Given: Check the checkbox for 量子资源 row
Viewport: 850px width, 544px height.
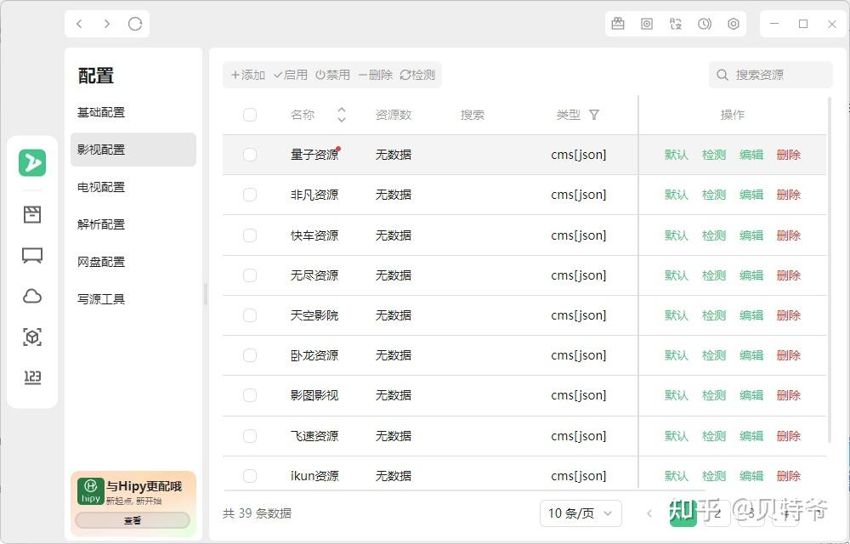Looking at the screenshot, I should click(249, 155).
